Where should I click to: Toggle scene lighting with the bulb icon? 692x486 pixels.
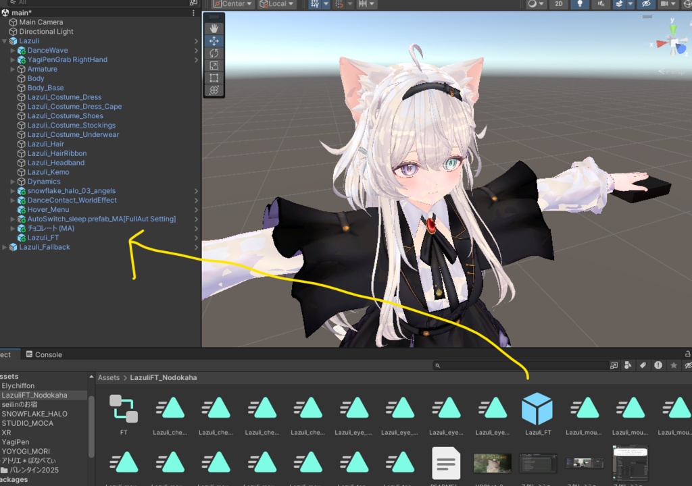pyautogui.click(x=579, y=5)
